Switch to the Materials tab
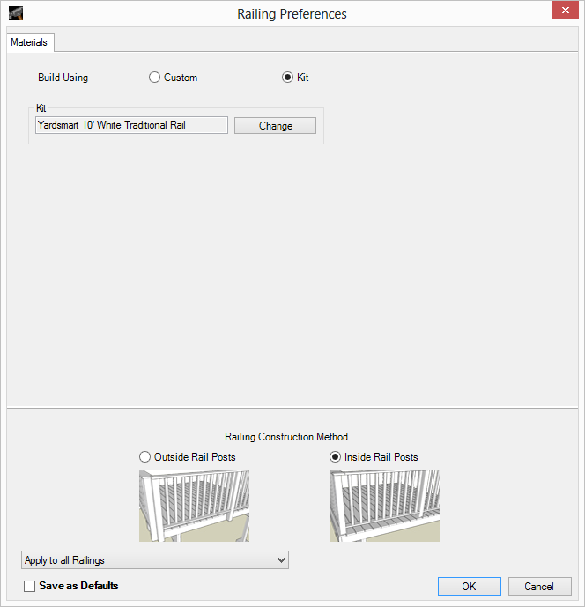Image resolution: width=585 pixels, height=607 pixels. pos(29,42)
